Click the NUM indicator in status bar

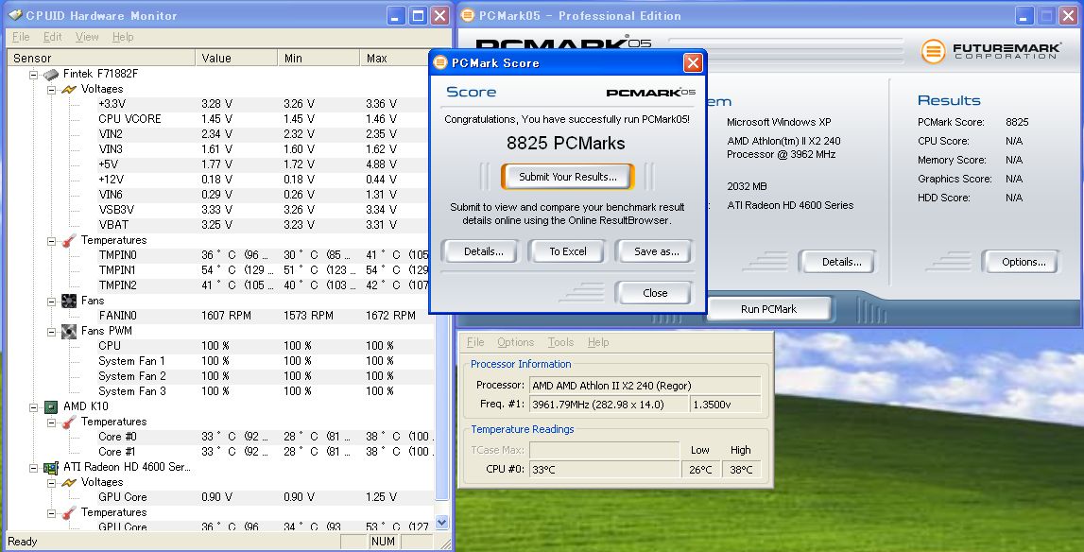[383, 542]
